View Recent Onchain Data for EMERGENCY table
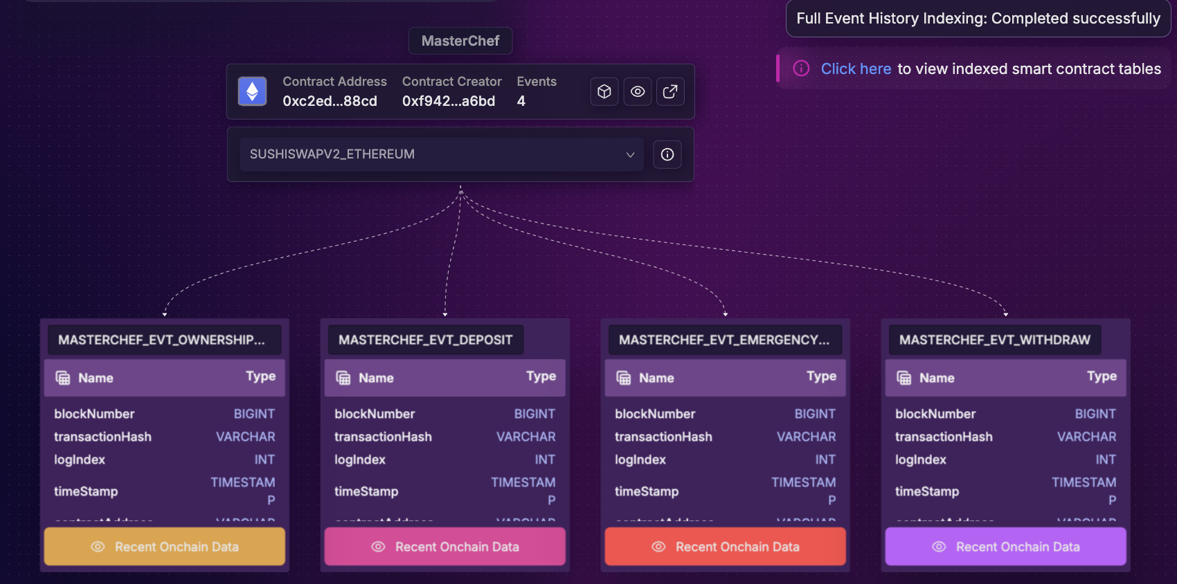This screenshot has height=584, width=1177. [x=726, y=547]
